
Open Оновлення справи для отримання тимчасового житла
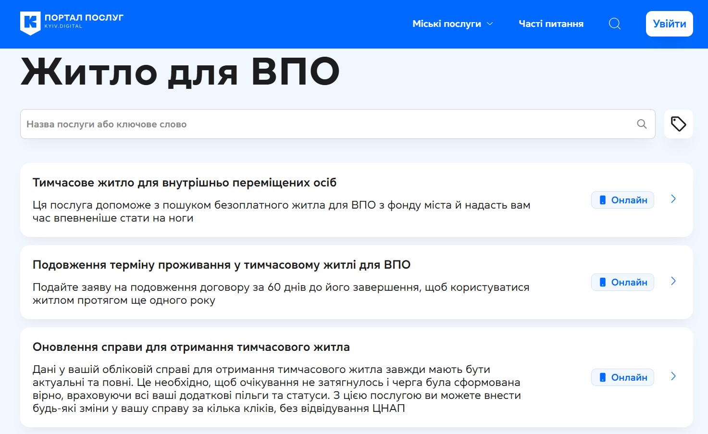(x=191, y=347)
